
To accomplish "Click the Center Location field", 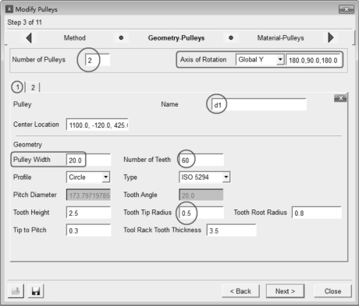I will pyautogui.click(x=98, y=125).
